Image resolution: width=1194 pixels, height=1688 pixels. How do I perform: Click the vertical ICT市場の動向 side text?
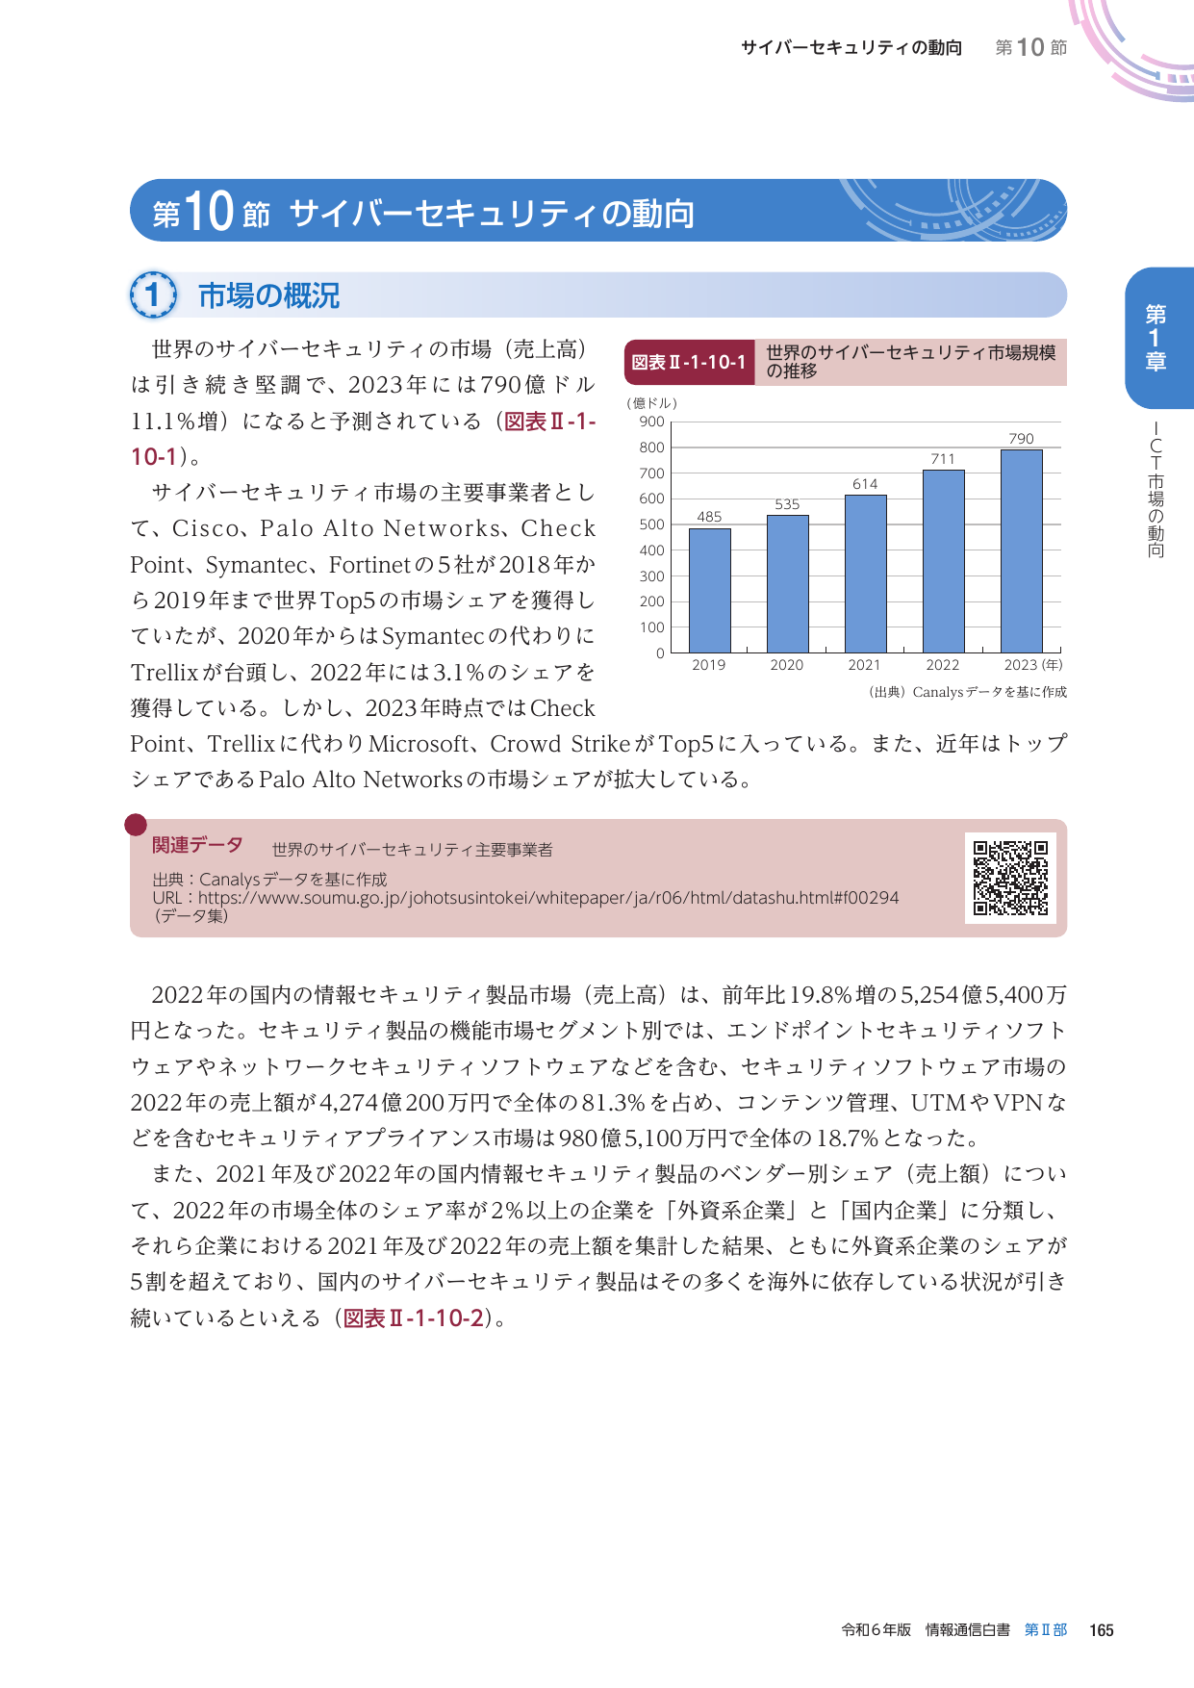pos(1156,491)
